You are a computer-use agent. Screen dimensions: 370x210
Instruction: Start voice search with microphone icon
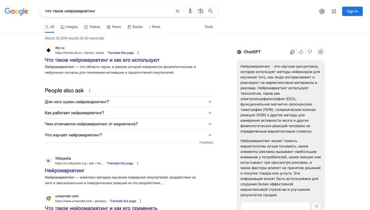pyautogui.click(x=190, y=11)
